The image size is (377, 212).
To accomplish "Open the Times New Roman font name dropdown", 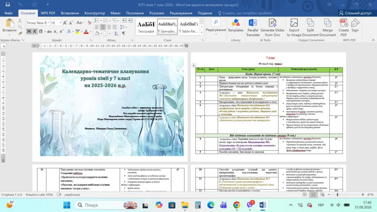I will (x=49, y=23).
